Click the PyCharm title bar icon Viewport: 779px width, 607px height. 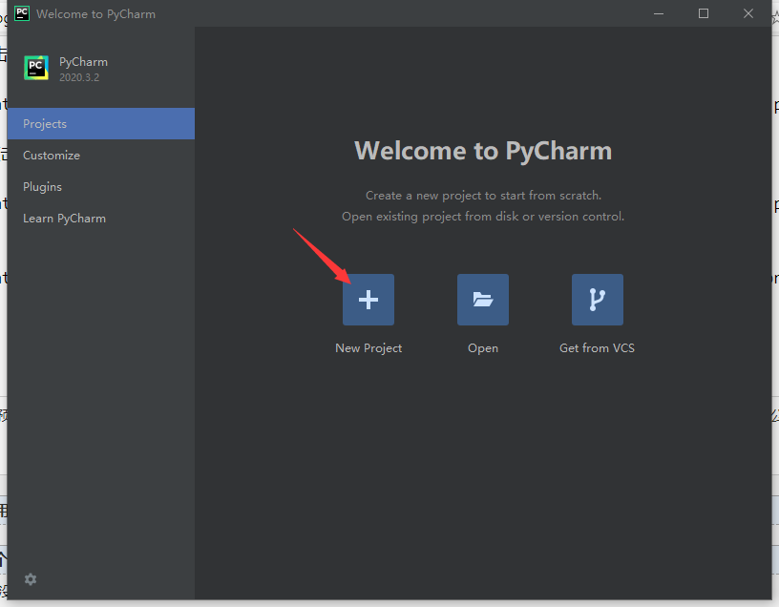(x=22, y=13)
